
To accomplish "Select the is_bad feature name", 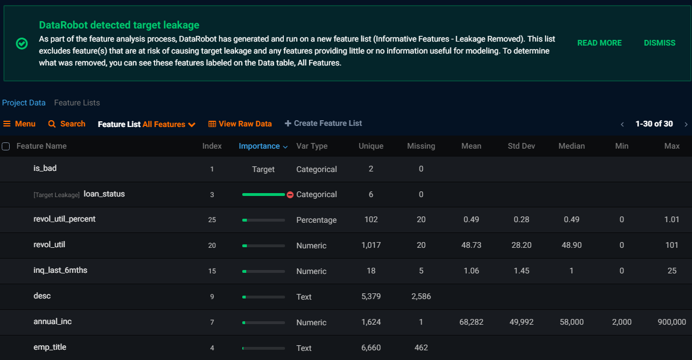I will pos(45,169).
